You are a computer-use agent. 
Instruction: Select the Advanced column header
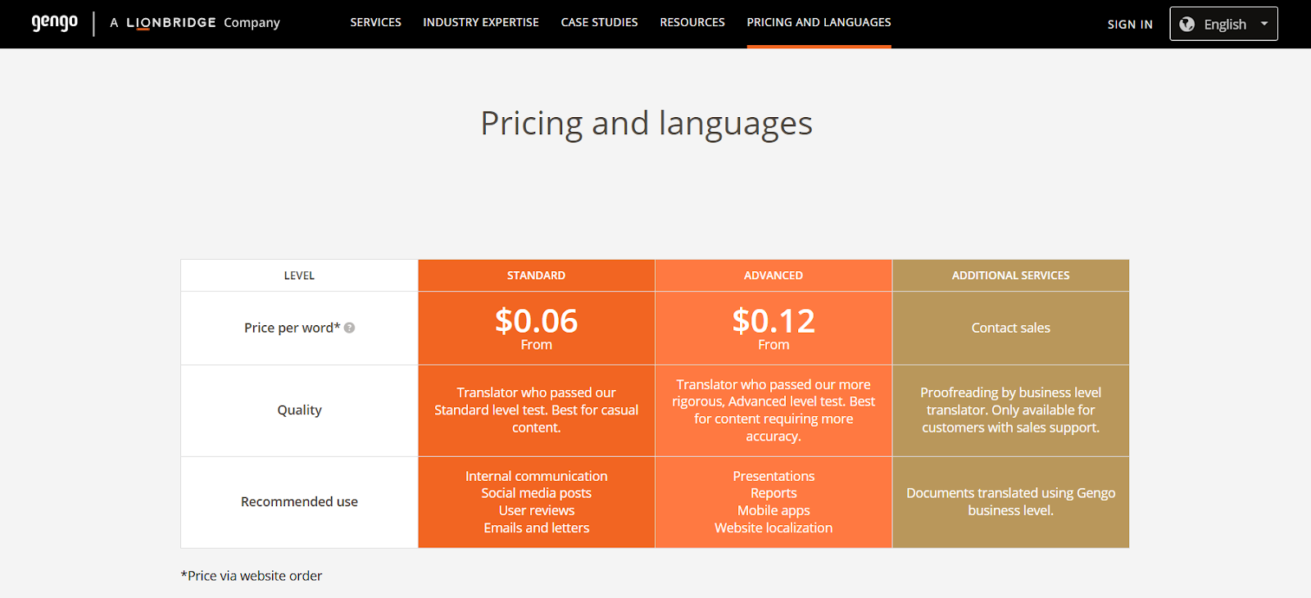point(773,275)
